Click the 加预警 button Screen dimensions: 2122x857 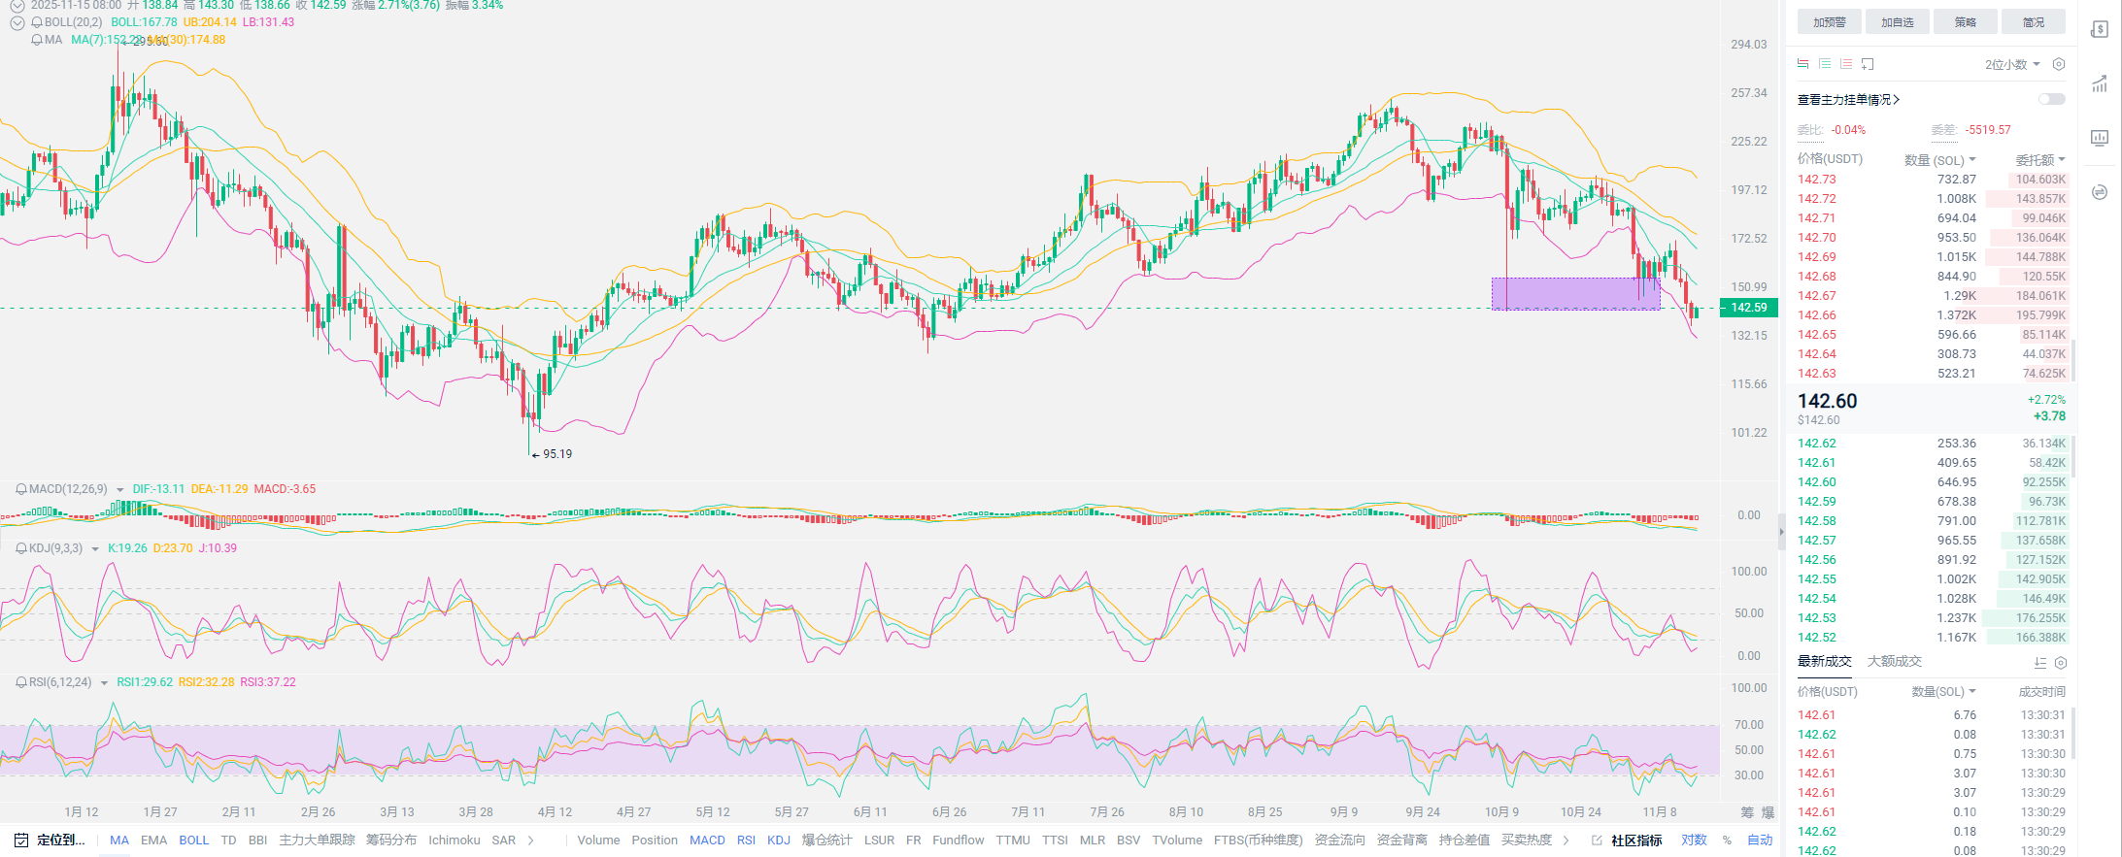coord(1829,22)
